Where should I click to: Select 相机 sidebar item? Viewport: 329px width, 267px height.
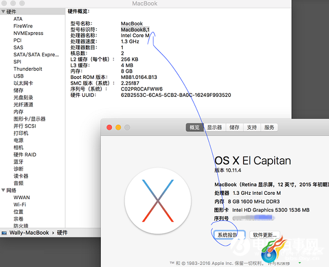(x=19, y=147)
